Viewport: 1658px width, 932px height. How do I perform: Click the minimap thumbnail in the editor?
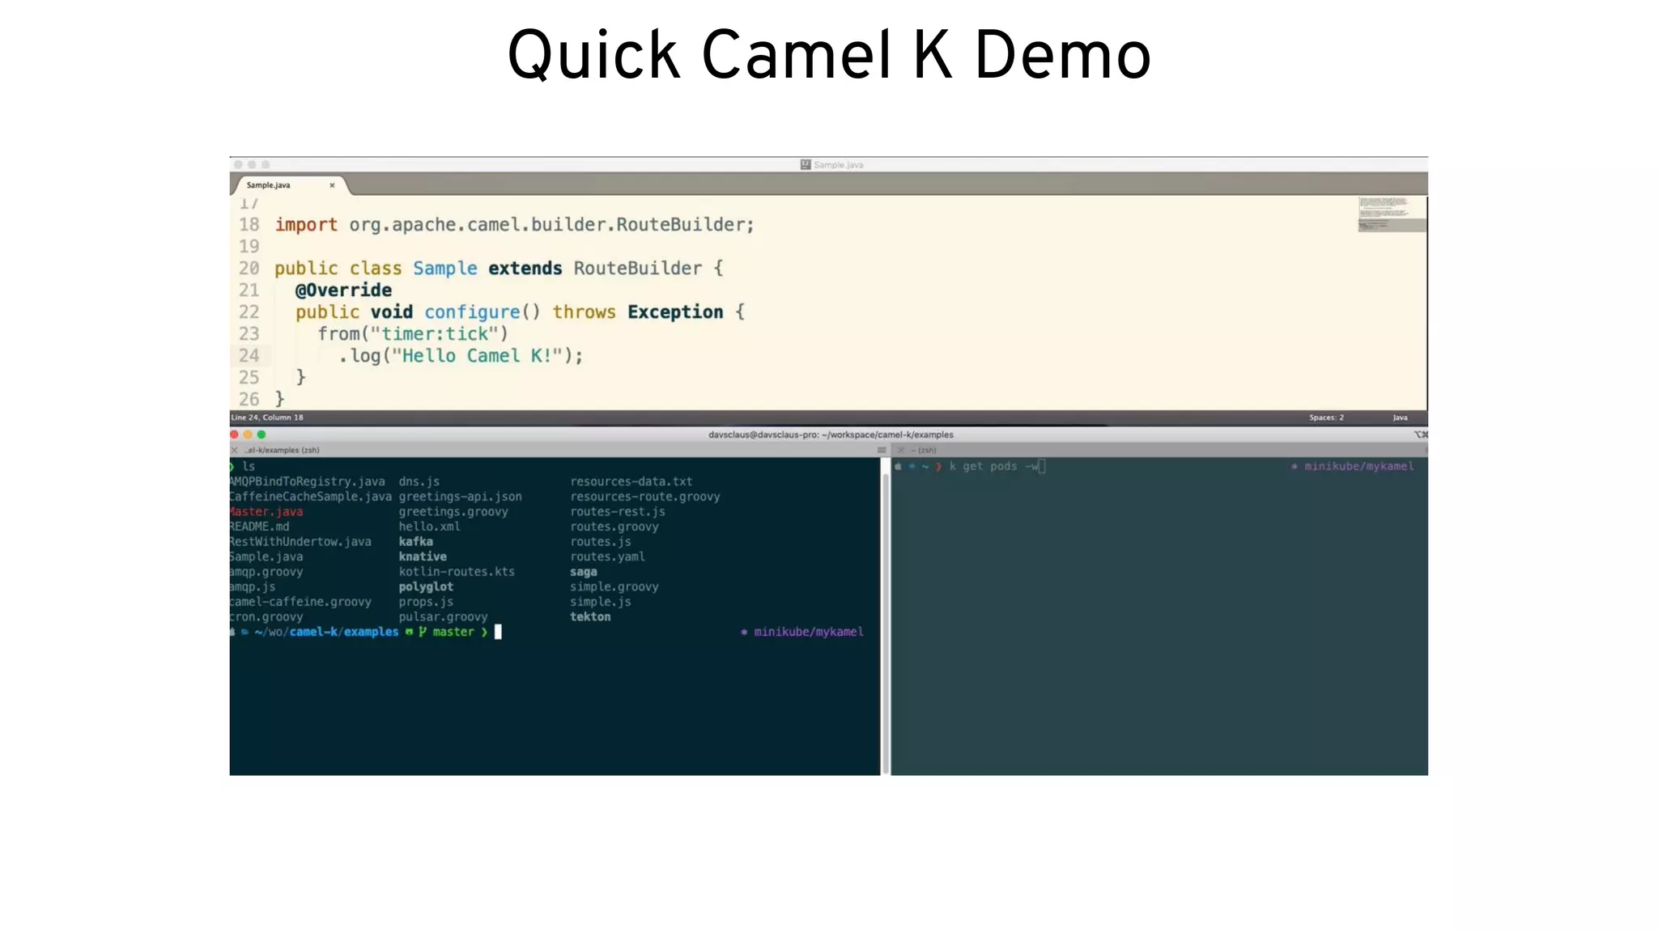pyautogui.click(x=1392, y=214)
